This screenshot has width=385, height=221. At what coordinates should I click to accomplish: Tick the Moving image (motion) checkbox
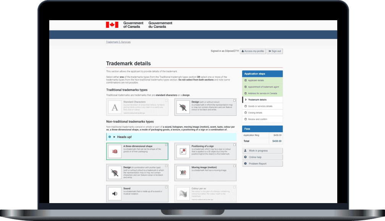pyautogui.click(x=235, y=166)
